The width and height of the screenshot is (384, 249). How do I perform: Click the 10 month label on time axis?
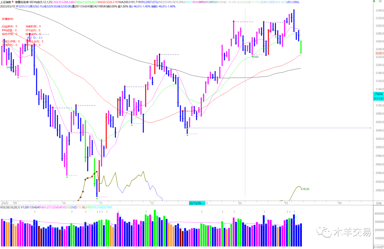[64, 203]
